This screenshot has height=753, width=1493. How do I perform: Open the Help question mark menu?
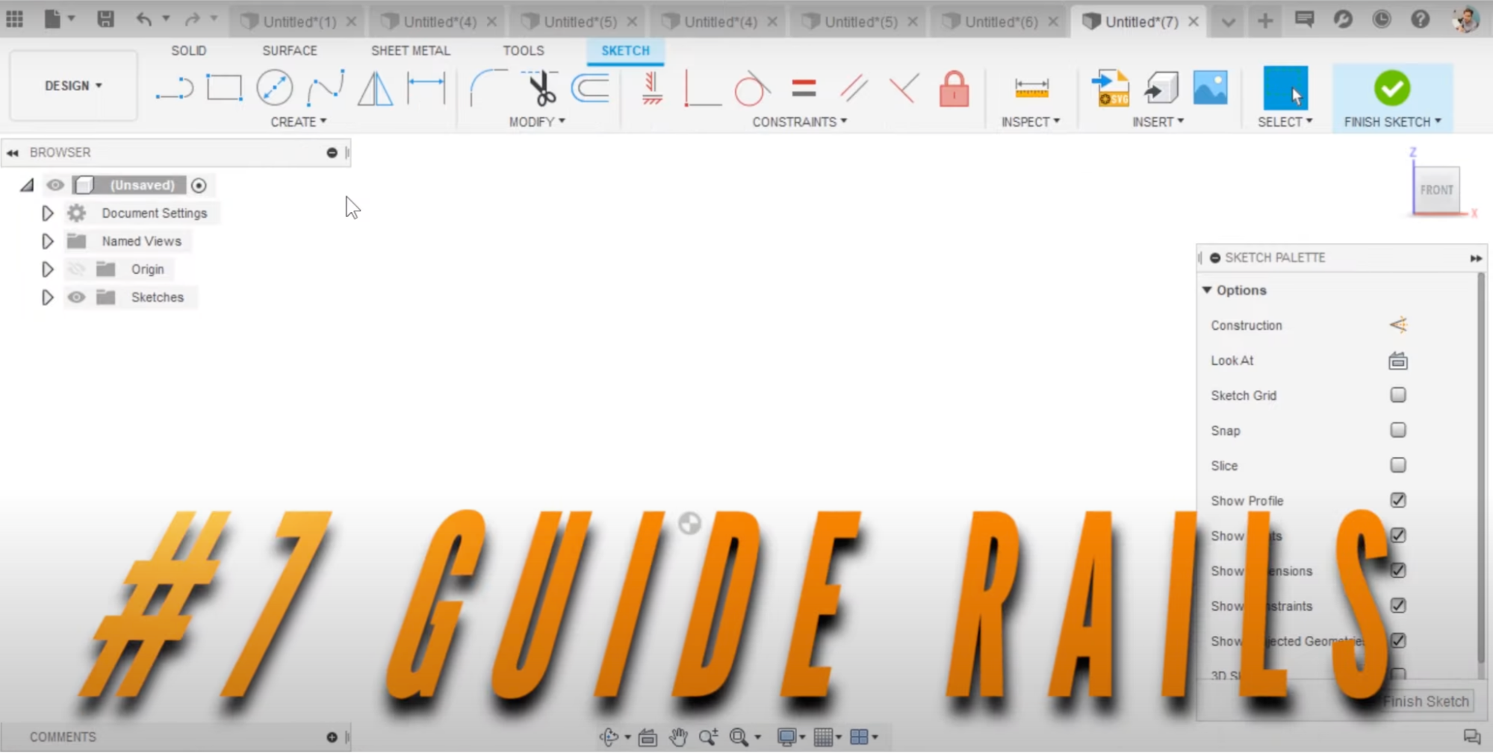(x=1420, y=19)
